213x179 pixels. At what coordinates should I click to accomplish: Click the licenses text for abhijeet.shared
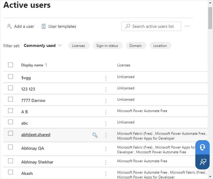tap(162, 136)
